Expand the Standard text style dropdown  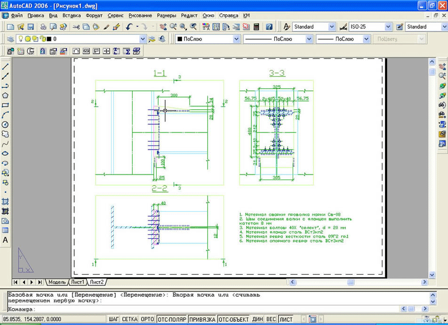[x=331, y=27]
